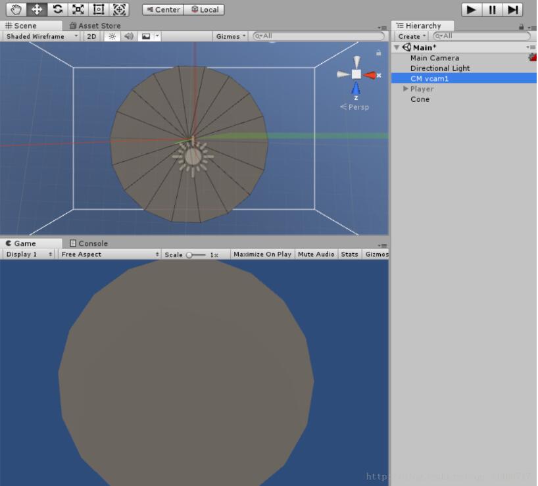Click the left negative X axis cone
This screenshot has height=486, width=538.
pos(343,74)
